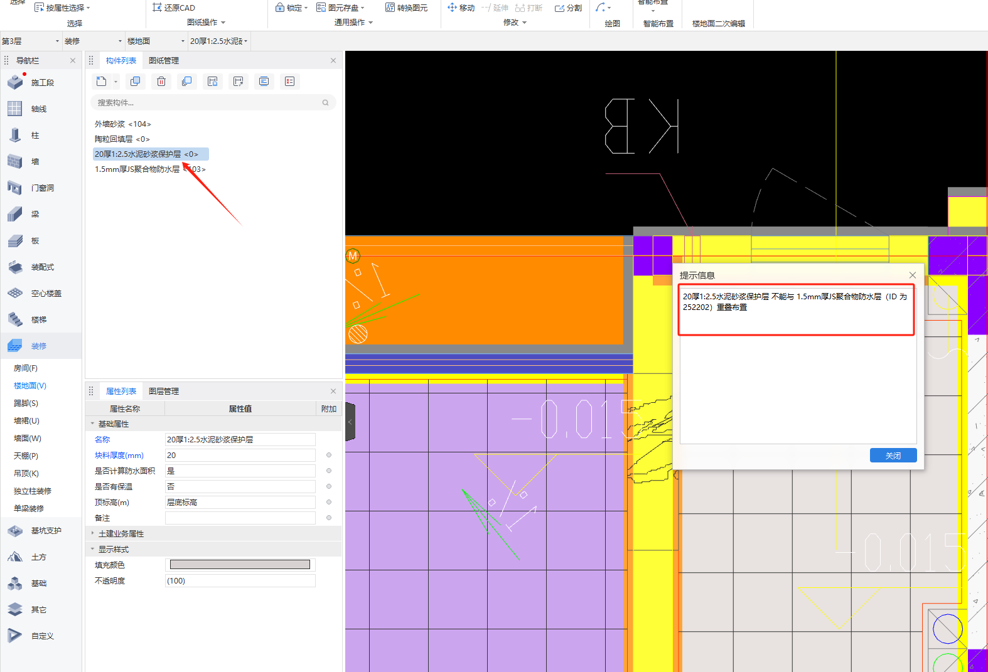The height and width of the screenshot is (672, 988).
Task: Collapse the 显示样式 section
Action: pyautogui.click(x=92, y=549)
